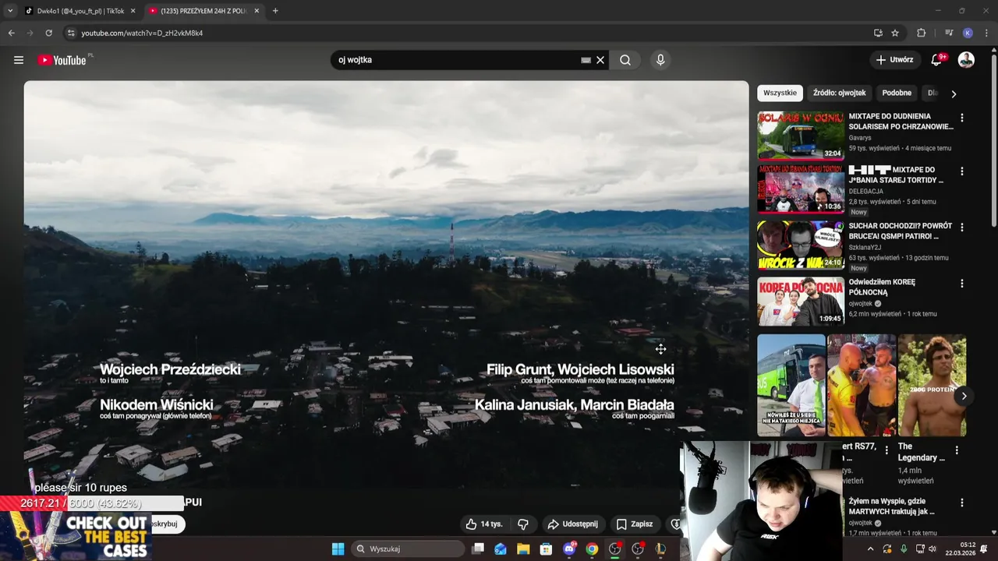The width and height of the screenshot is (998, 561).
Task: Click 'SUCHAR ODCHODZI!? POWRÓT BRUCE'A' title
Action: click(x=900, y=231)
